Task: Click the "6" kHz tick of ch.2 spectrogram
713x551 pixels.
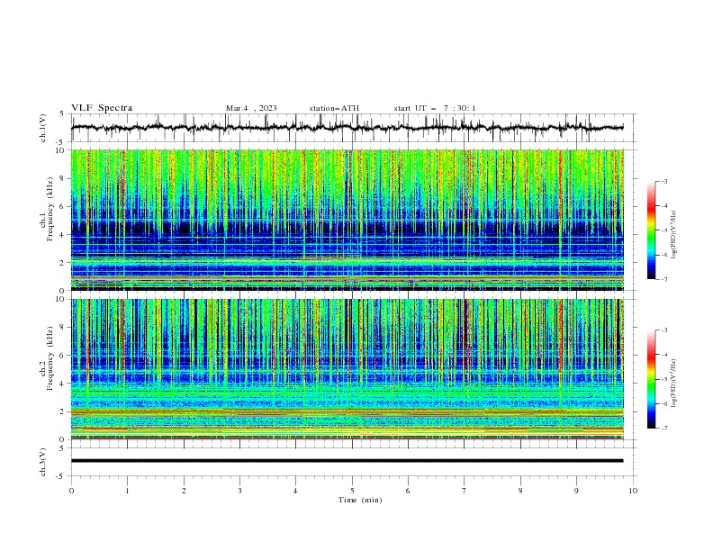Action: (x=63, y=356)
